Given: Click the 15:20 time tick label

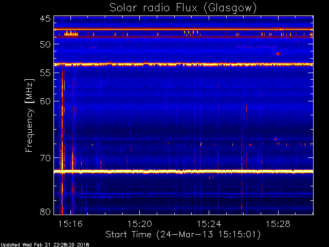Looking at the screenshot, I should [x=140, y=224].
